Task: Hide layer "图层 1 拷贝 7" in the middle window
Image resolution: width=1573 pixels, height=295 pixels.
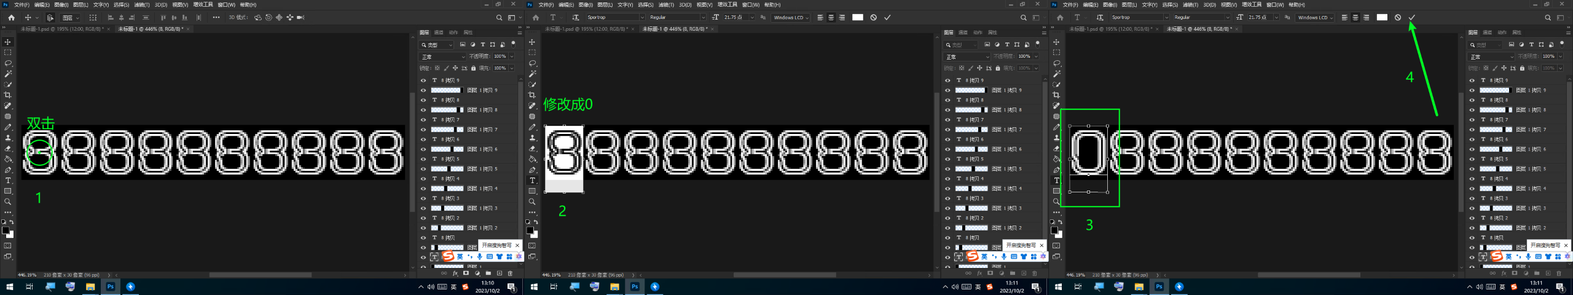Action: pos(947,130)
